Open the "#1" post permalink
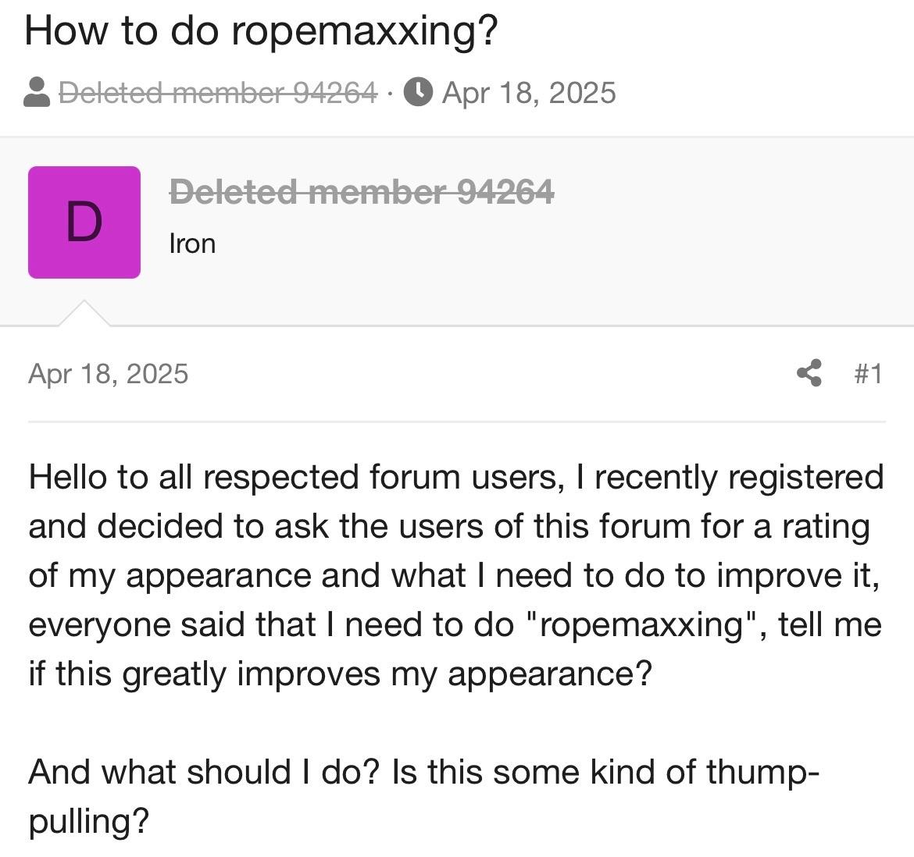914x857 pixels. (x=868, y=373)
